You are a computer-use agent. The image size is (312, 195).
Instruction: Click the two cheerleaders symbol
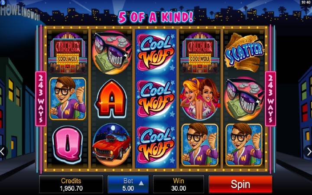(200, 99)
